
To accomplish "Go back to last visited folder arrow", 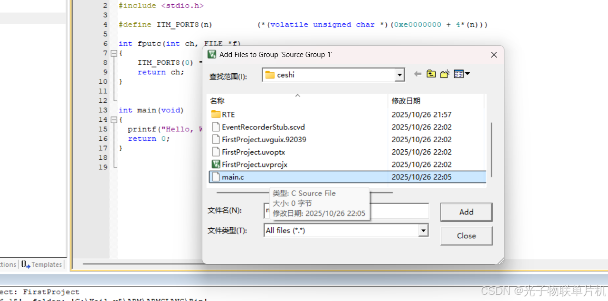I will coord(418,74).
